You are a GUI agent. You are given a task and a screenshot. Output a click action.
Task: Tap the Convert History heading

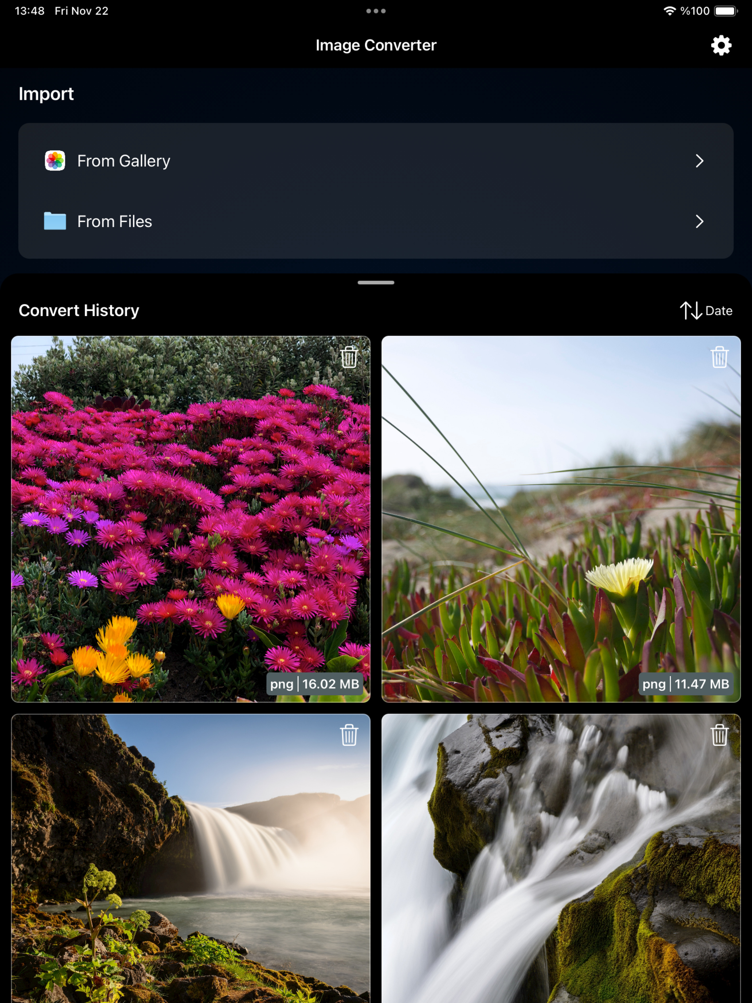pos(79,311)
